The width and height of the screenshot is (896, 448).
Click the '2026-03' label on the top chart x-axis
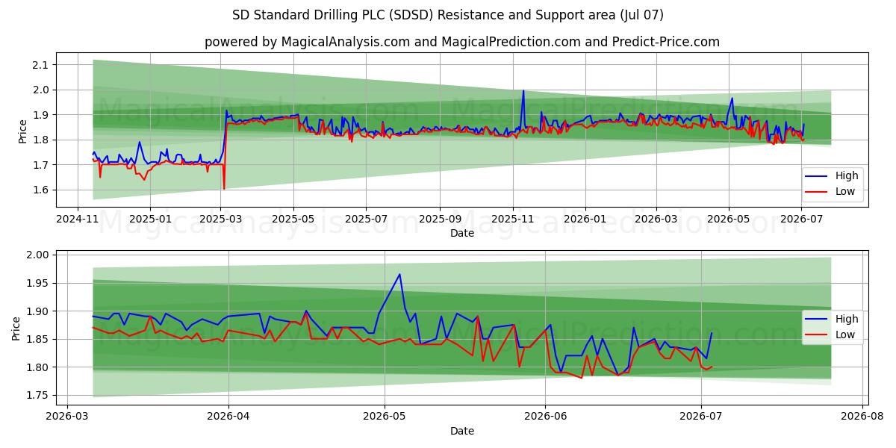(656, 221)
